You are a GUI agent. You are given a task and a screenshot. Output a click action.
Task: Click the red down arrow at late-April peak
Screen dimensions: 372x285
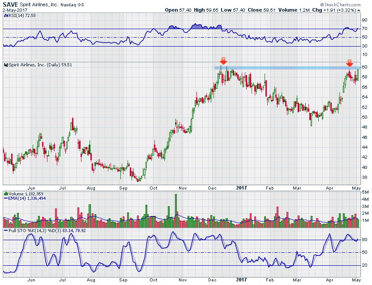(350, 63)
